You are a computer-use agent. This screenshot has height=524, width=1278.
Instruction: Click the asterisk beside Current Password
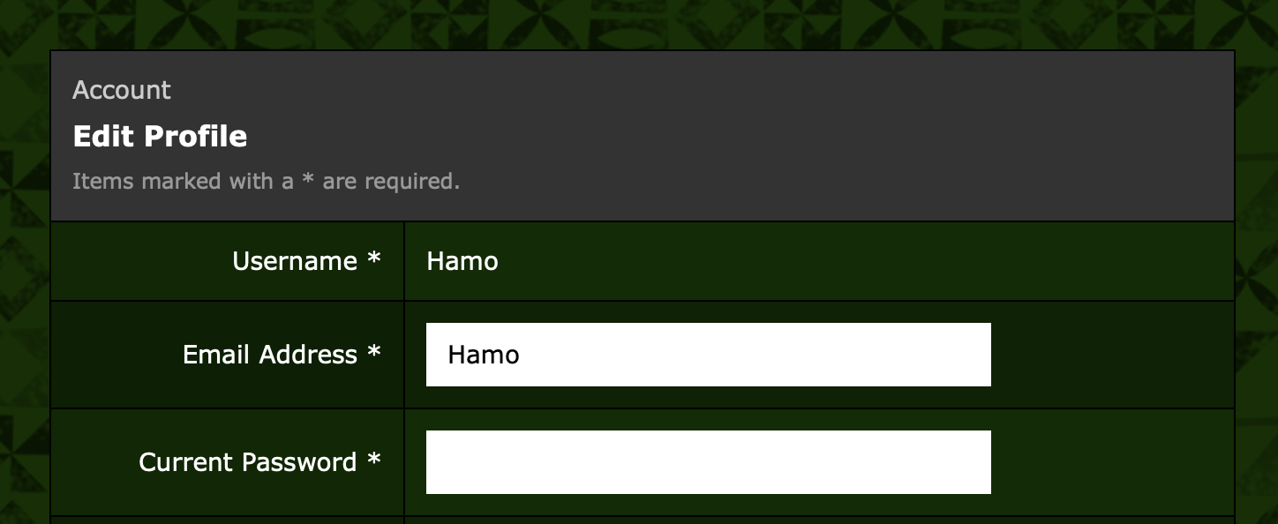click(374, 460)
